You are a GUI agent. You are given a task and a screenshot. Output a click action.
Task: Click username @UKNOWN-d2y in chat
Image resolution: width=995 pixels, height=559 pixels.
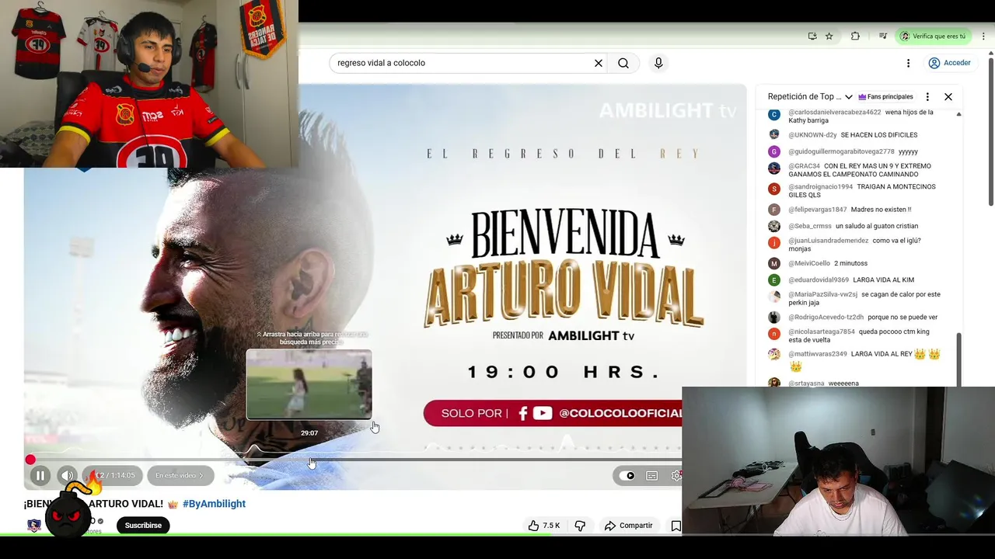pyautogui.click(x=812, y=135)
